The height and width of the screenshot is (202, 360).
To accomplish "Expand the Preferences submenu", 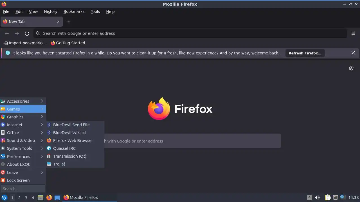I will (23, 157).
